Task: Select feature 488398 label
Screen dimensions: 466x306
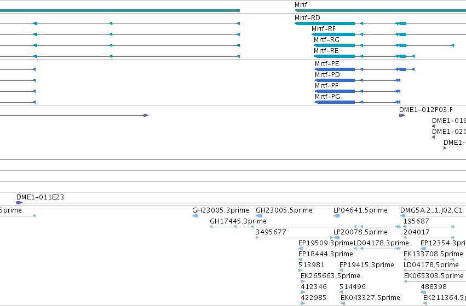Action: coord(434,287)
